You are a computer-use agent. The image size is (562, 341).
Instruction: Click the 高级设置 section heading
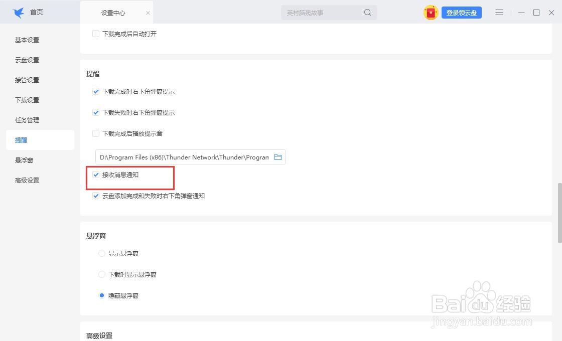(x=99, y=335)
